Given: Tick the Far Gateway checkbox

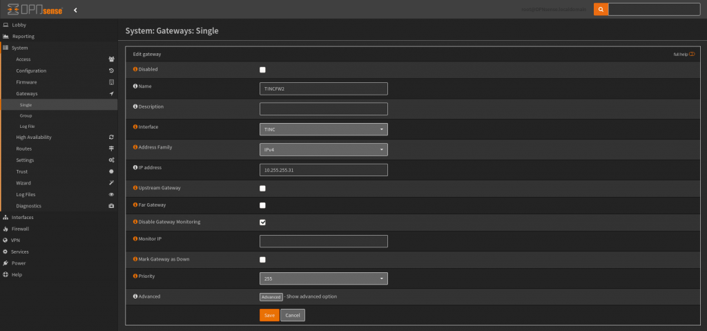Looking at the screenshot, I should (x=262, y=205).
